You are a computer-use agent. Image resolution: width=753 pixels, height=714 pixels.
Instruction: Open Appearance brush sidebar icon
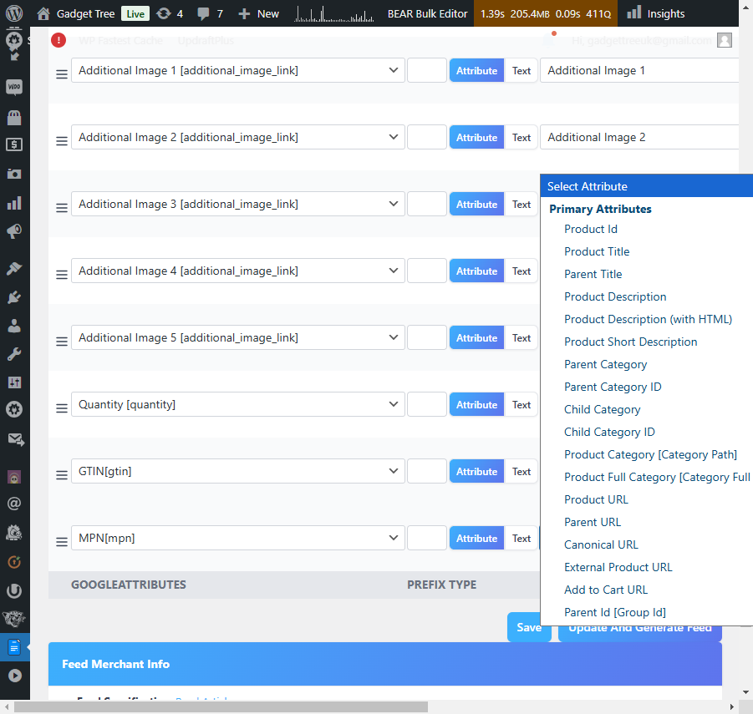click(x=14, y=268)
